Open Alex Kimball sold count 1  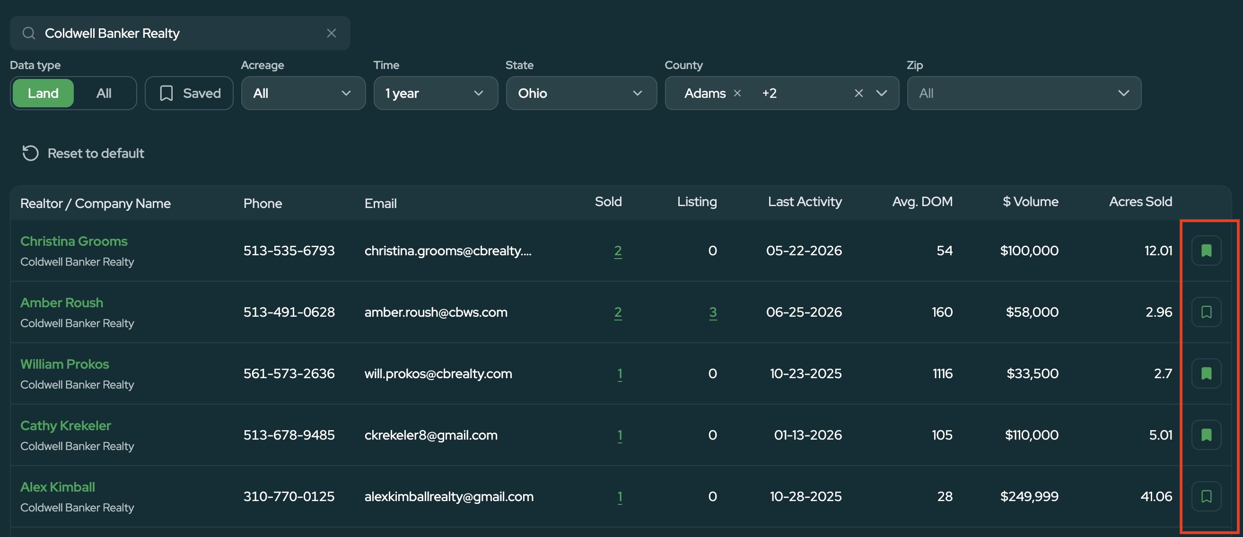[620, 496]
